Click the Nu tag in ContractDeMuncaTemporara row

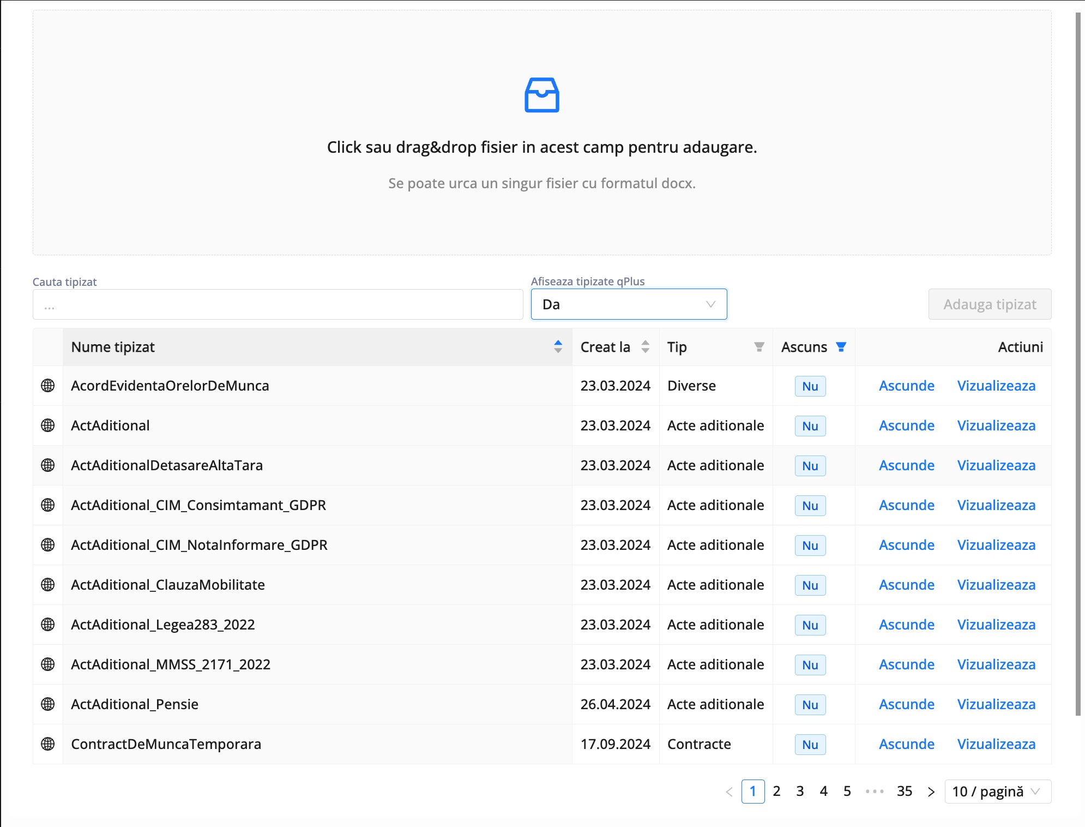[810, 745]
